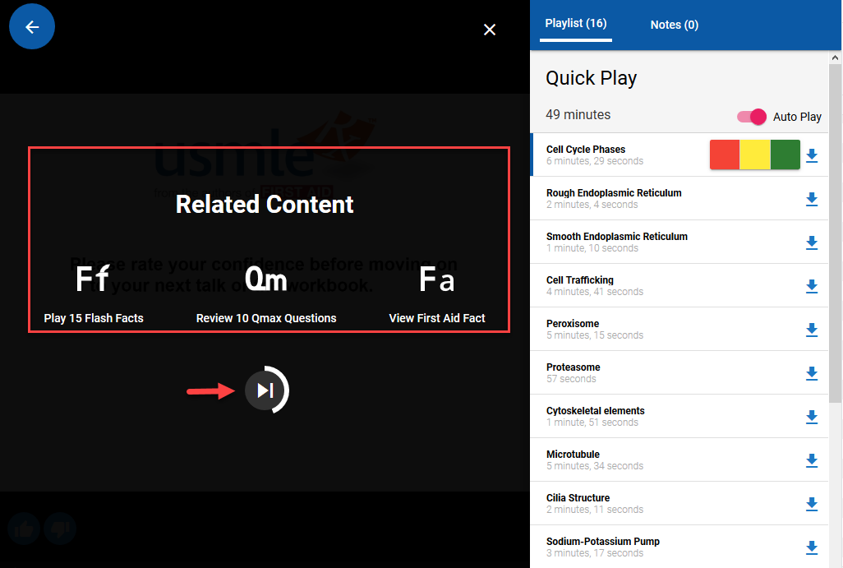The height and width of the screenshot is (568, 843).
Task: Give thumbs up to the video
Action: (x=24, y=529)
